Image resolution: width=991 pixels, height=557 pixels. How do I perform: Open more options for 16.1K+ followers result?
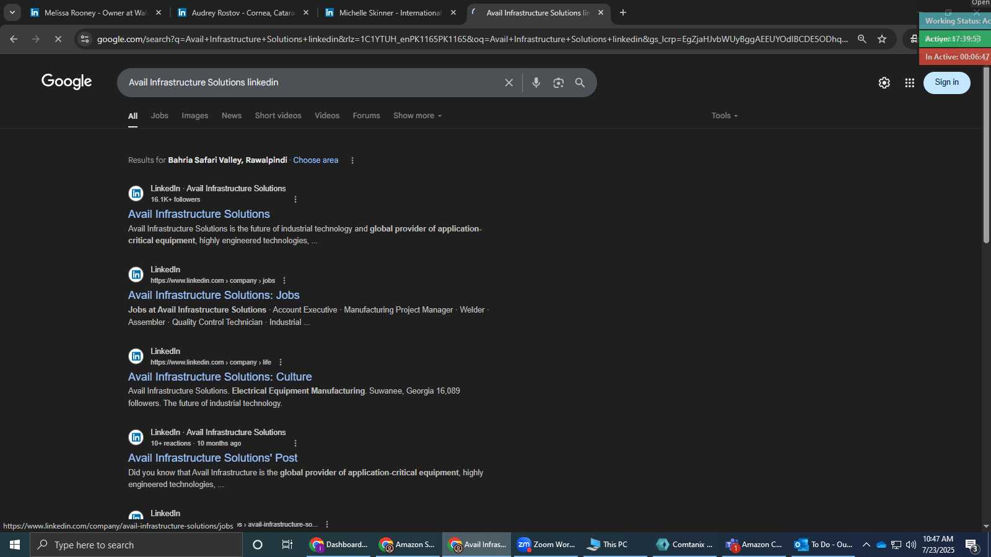295,199
